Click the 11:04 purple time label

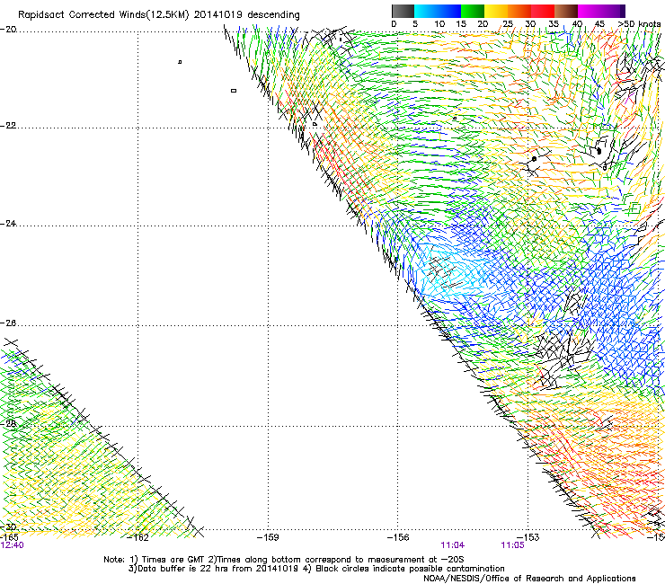tap(453, 545)
